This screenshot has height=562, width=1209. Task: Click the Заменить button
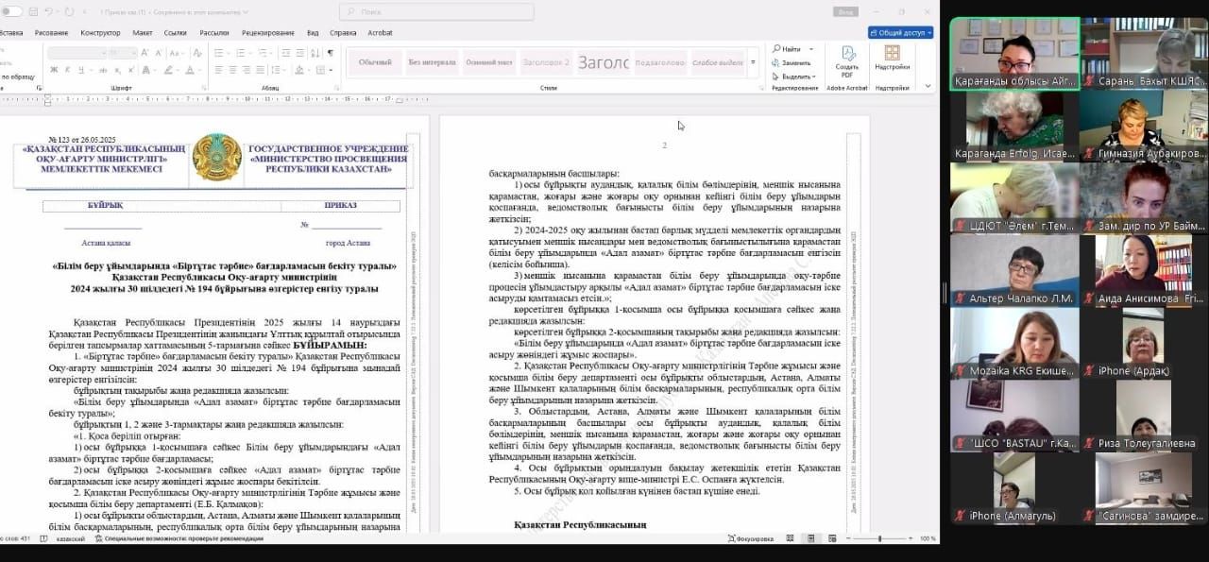click(793, 62)
